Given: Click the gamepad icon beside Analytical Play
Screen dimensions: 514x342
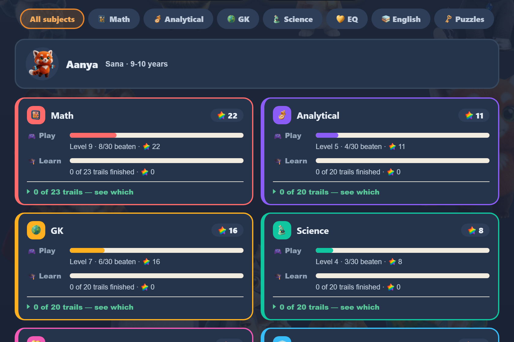Looking at the screenshot, I should click(x=278, y=136).
